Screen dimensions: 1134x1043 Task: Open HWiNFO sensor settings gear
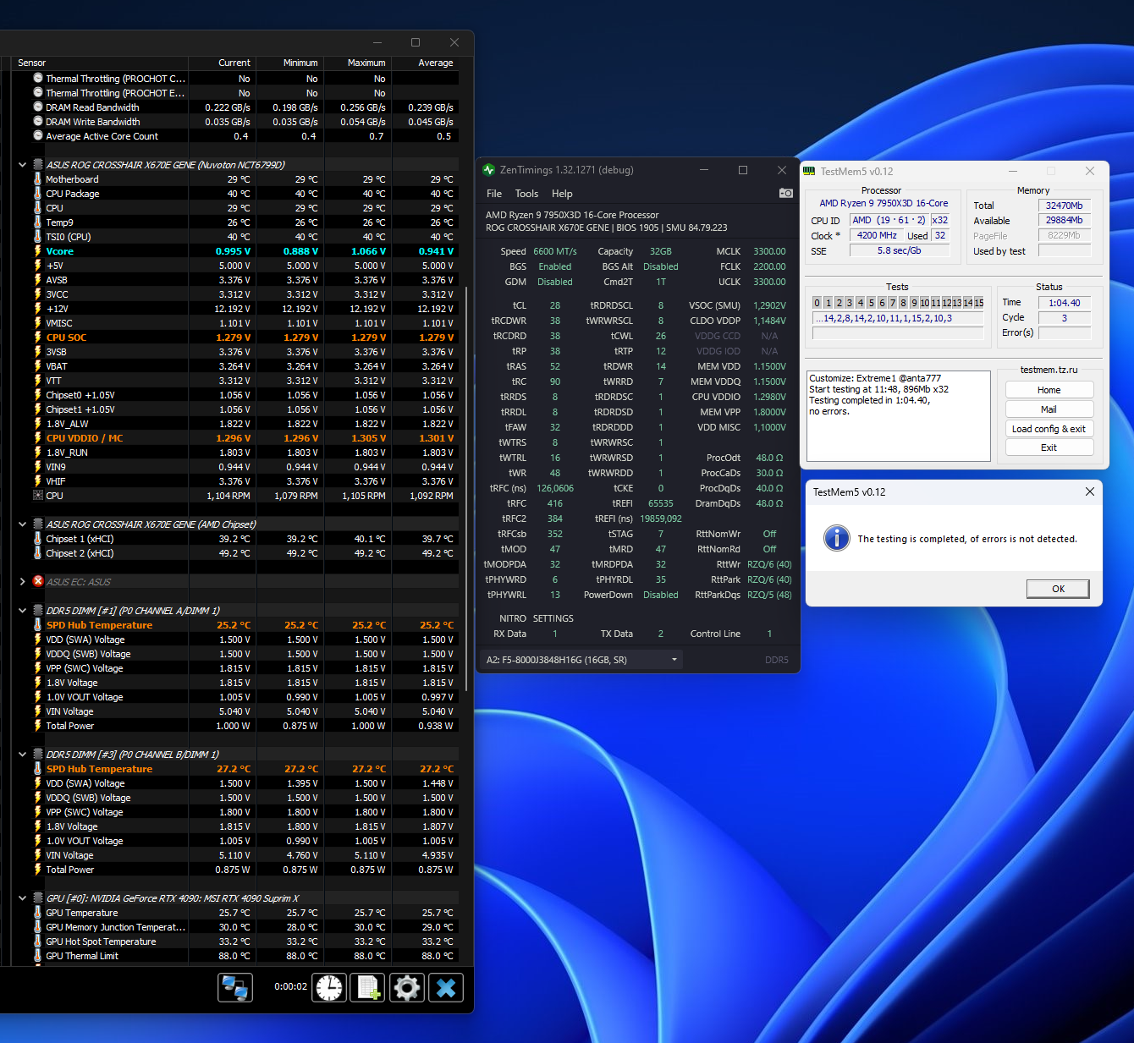point(407,987)
